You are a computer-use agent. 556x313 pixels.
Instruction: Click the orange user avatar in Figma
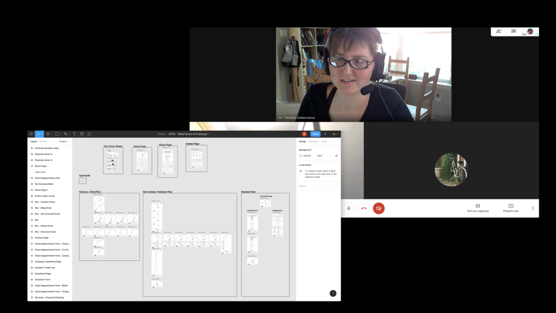tap(304, 134)
